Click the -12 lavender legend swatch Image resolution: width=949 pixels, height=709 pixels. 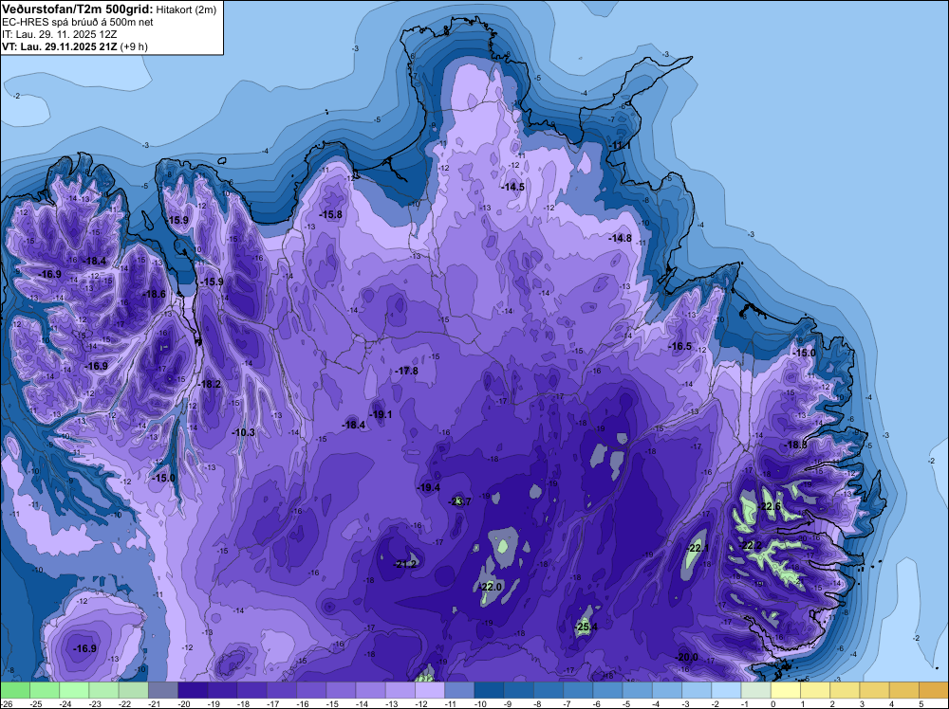point(430,690)
